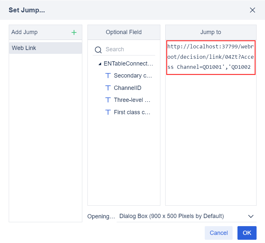265x243 pixels.
Task: Select the Three-level field item
Action: click(131, 100)
